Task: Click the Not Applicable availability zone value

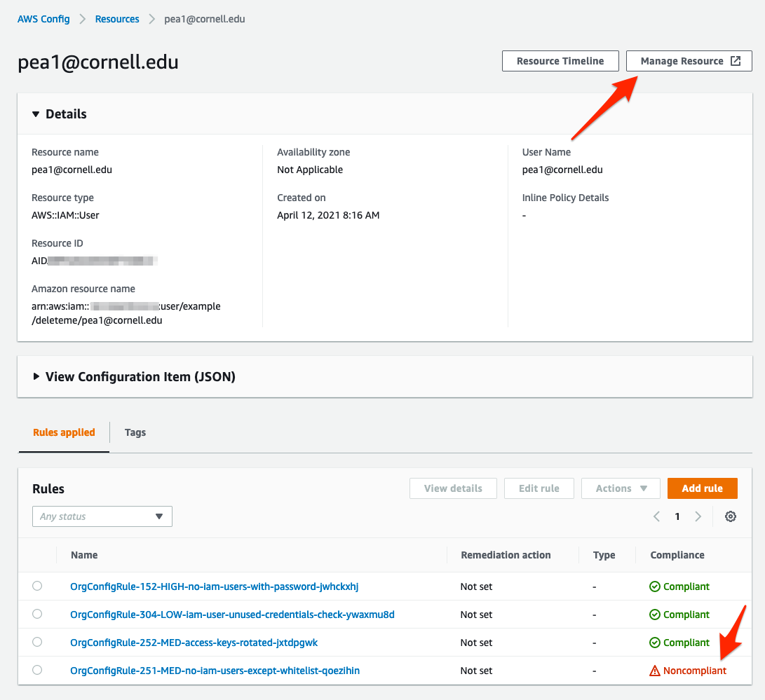Action: 310,170
